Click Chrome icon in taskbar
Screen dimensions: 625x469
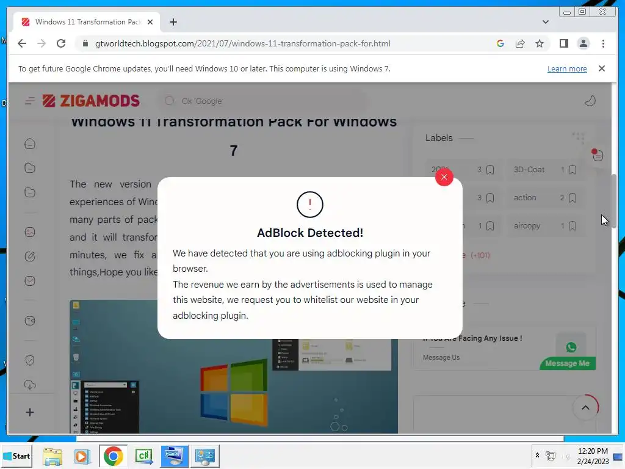[x=113, y=456]
